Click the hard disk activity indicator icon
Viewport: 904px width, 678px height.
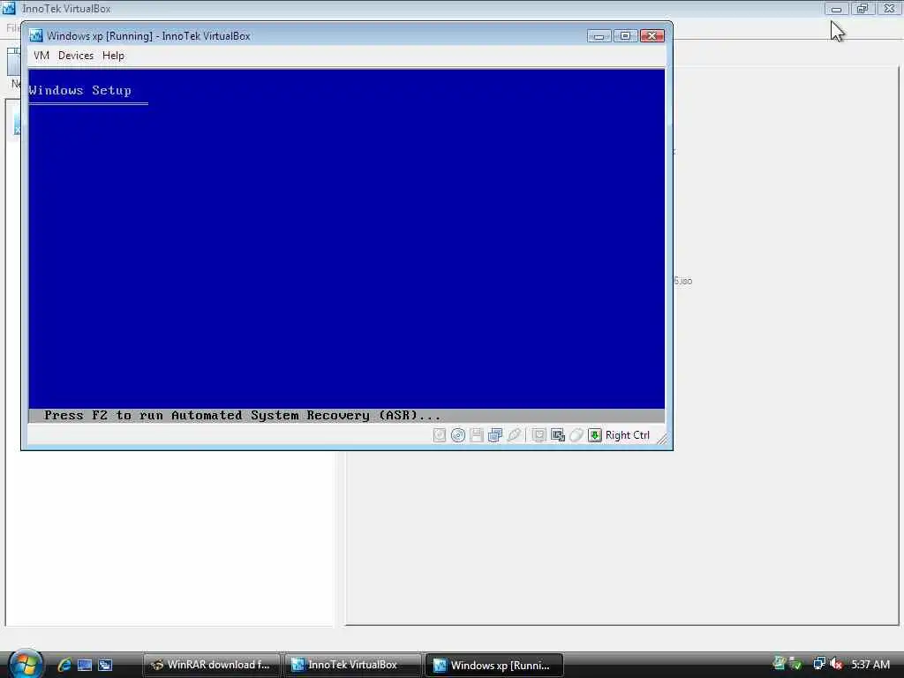point(440,435)
